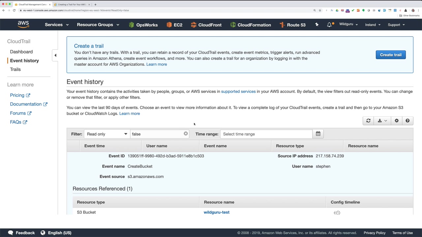Open the Services menu
Viewport: 422px width, 237px height.
57,25
